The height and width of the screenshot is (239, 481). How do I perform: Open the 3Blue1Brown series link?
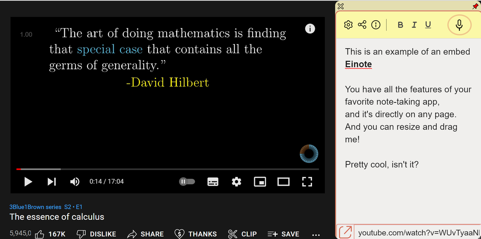(x=46, y=207)
